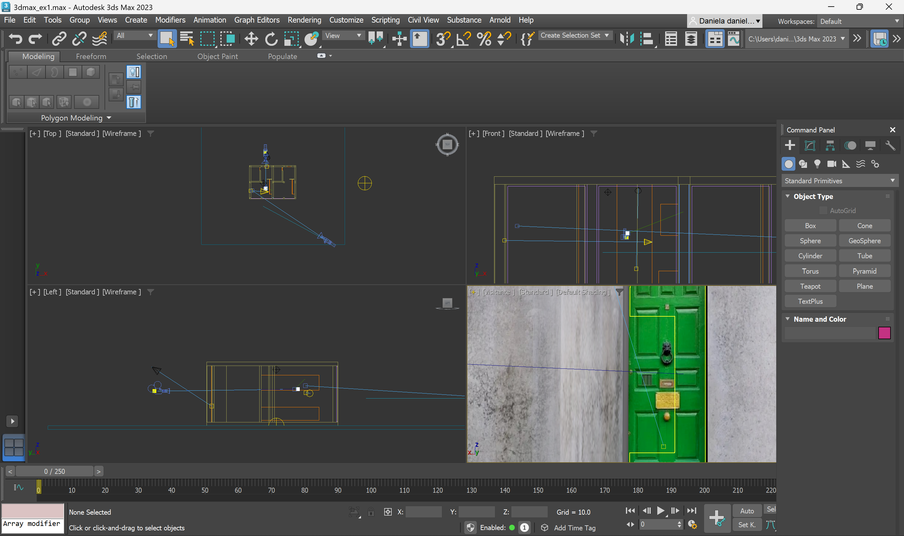The height and width of the screenshot is (536, 904).
Task: Click the Cylinder primitive button
Action: pyautogui.click(x=810, y=256)
